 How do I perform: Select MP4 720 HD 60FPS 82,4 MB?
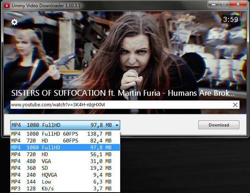click(65, 141)
